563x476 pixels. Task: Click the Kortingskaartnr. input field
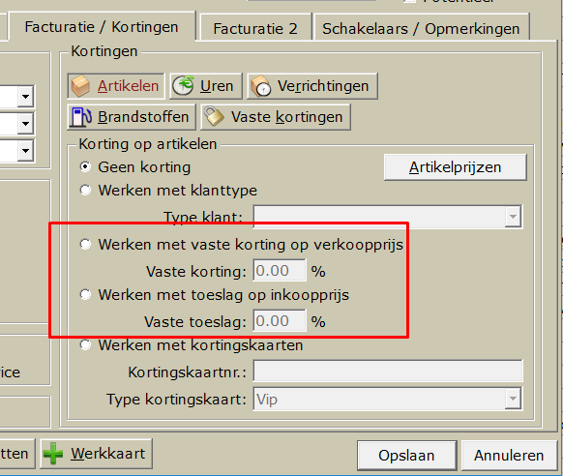388,372
